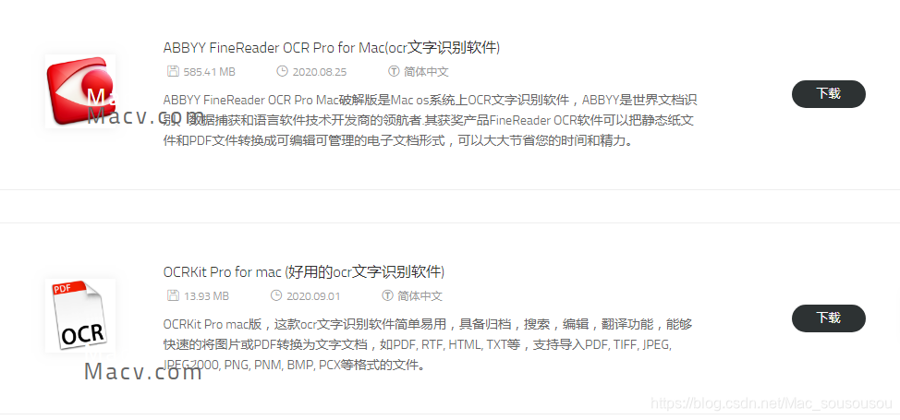Click the 2020.09.01 date text
900x420 pixels.
pyautogui.click(x=313, y=296)
